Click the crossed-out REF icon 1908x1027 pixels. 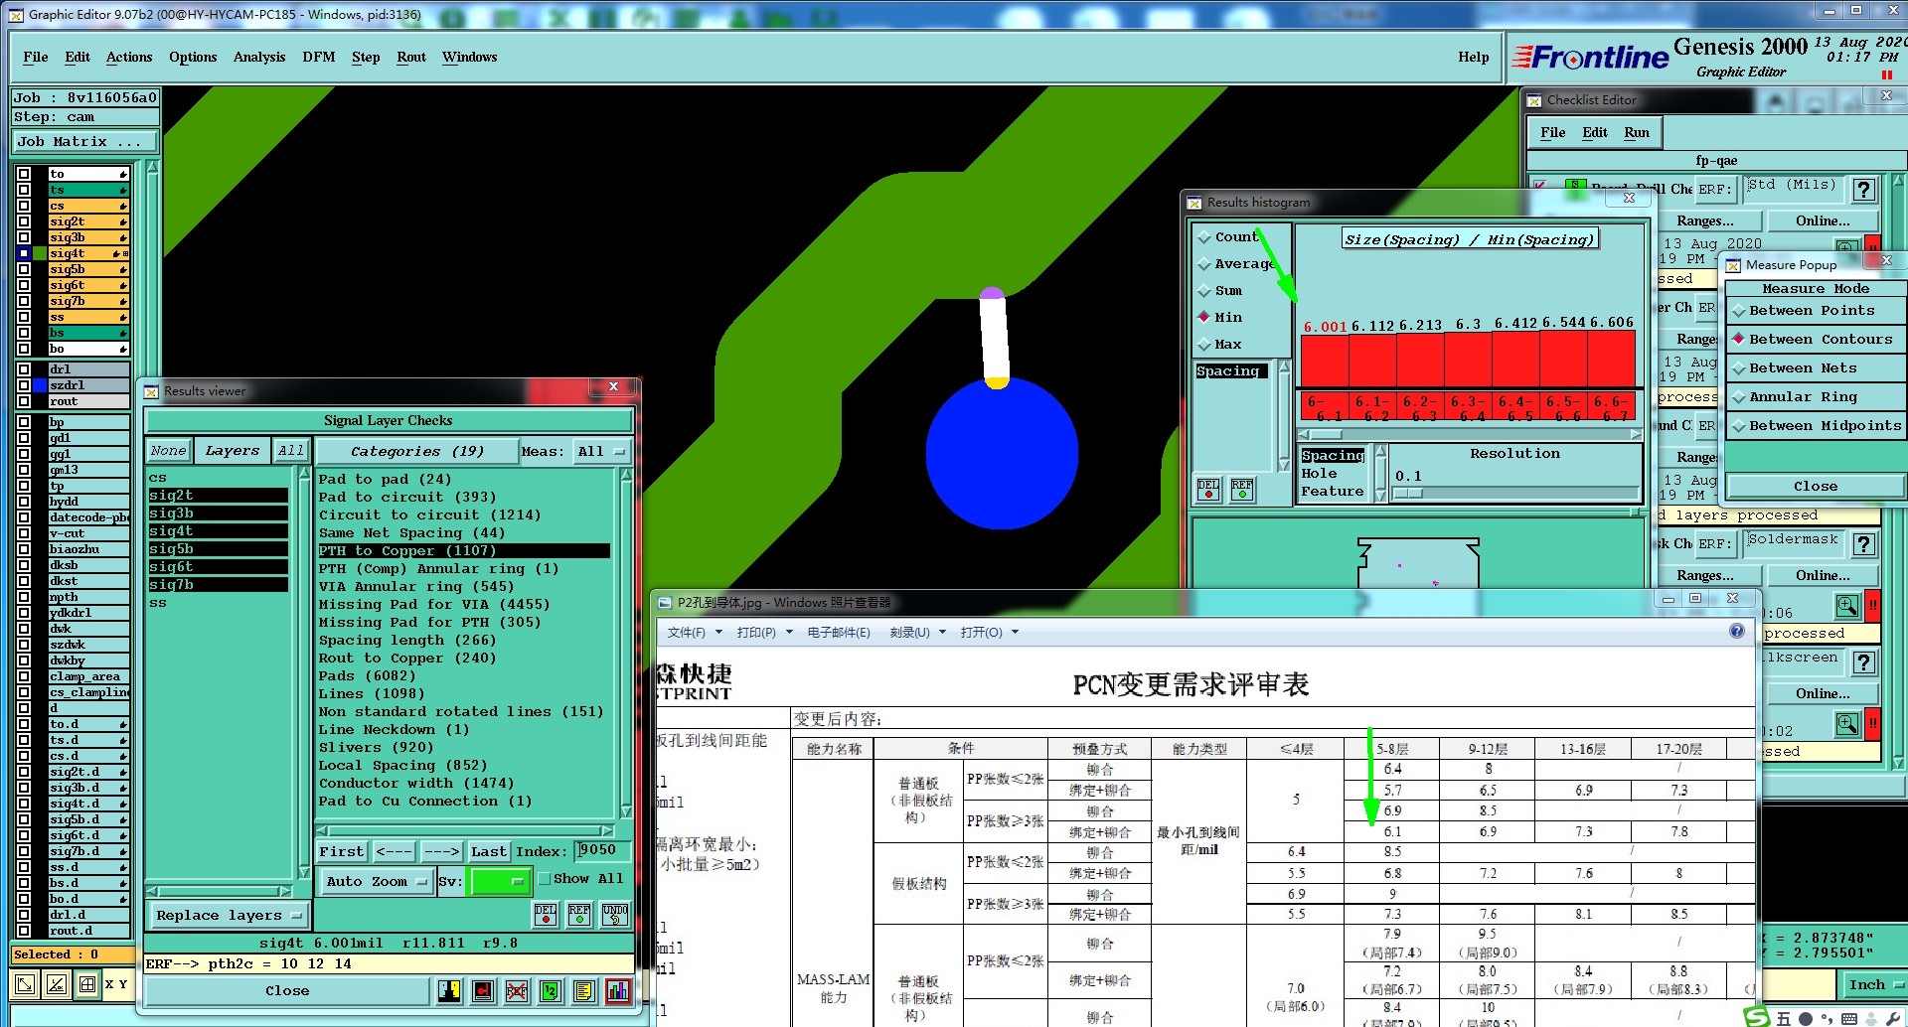(x=516, y=990)
